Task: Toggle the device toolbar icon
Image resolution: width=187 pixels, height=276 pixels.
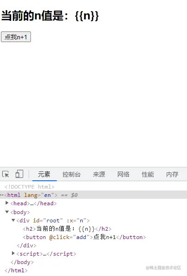Action: (x=19, y=174)
